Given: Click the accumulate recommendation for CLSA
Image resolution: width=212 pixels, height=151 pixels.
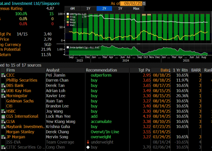Looking at the screenshot, I should (101, 121).
